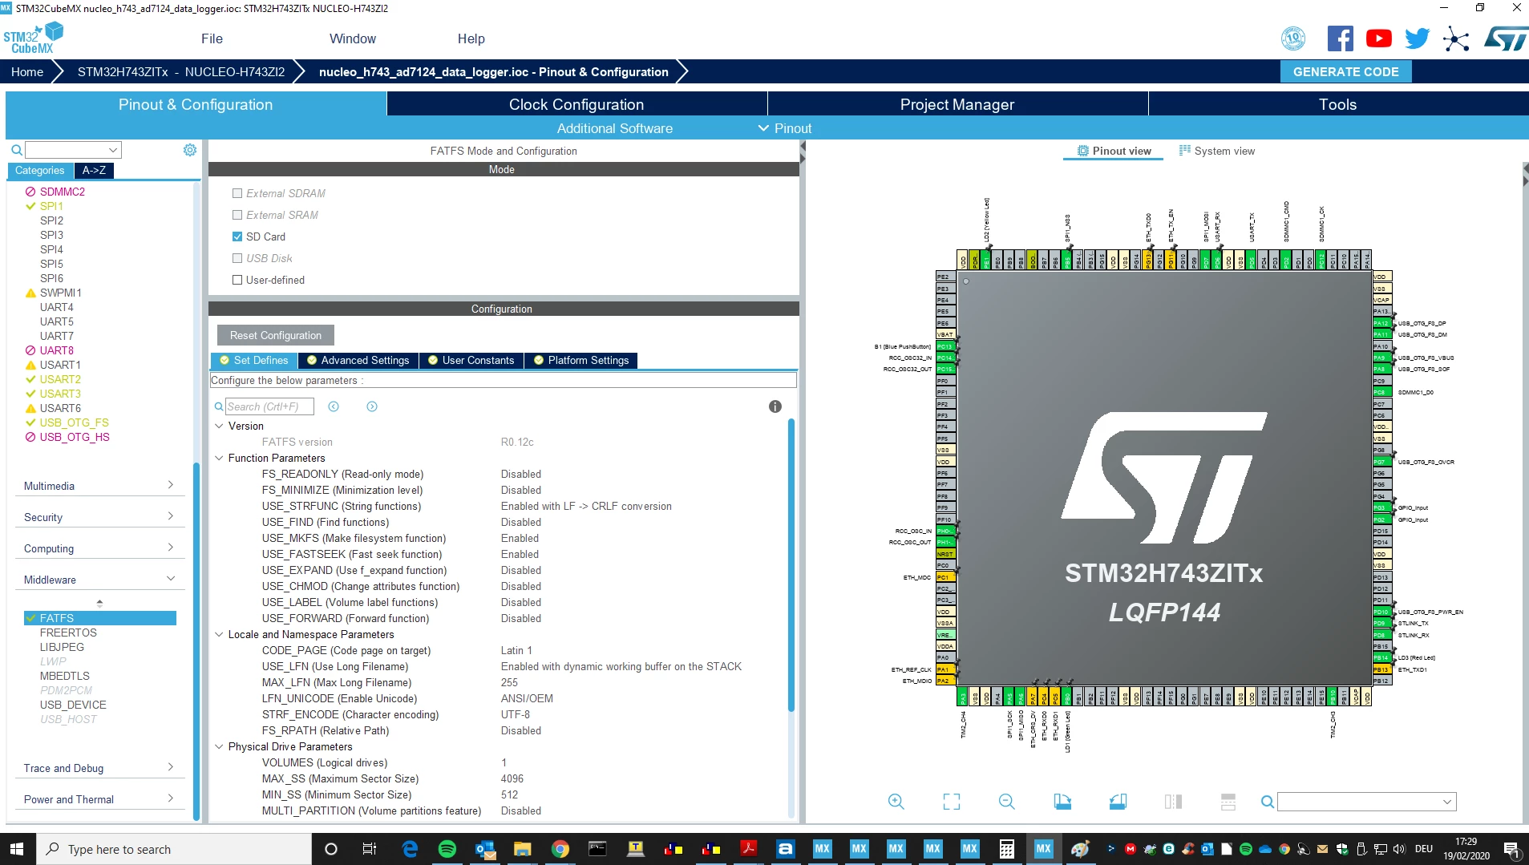Open the ST Facebook page icon
The height and width of the screenshot is (865, 1529).
point(1340,38)
